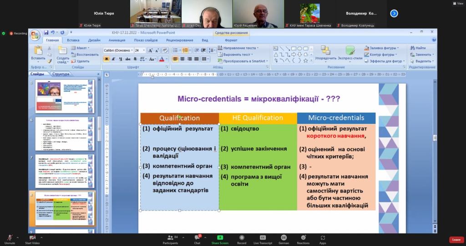Open the Показ слайдов ribbon tab
This screenshot has width=466, height=246.
146,40
